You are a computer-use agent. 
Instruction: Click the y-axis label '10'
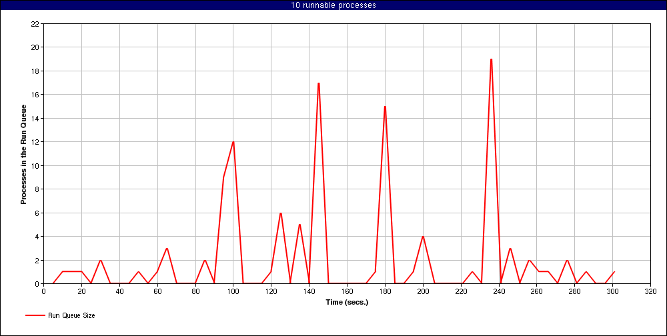[35, 165]
